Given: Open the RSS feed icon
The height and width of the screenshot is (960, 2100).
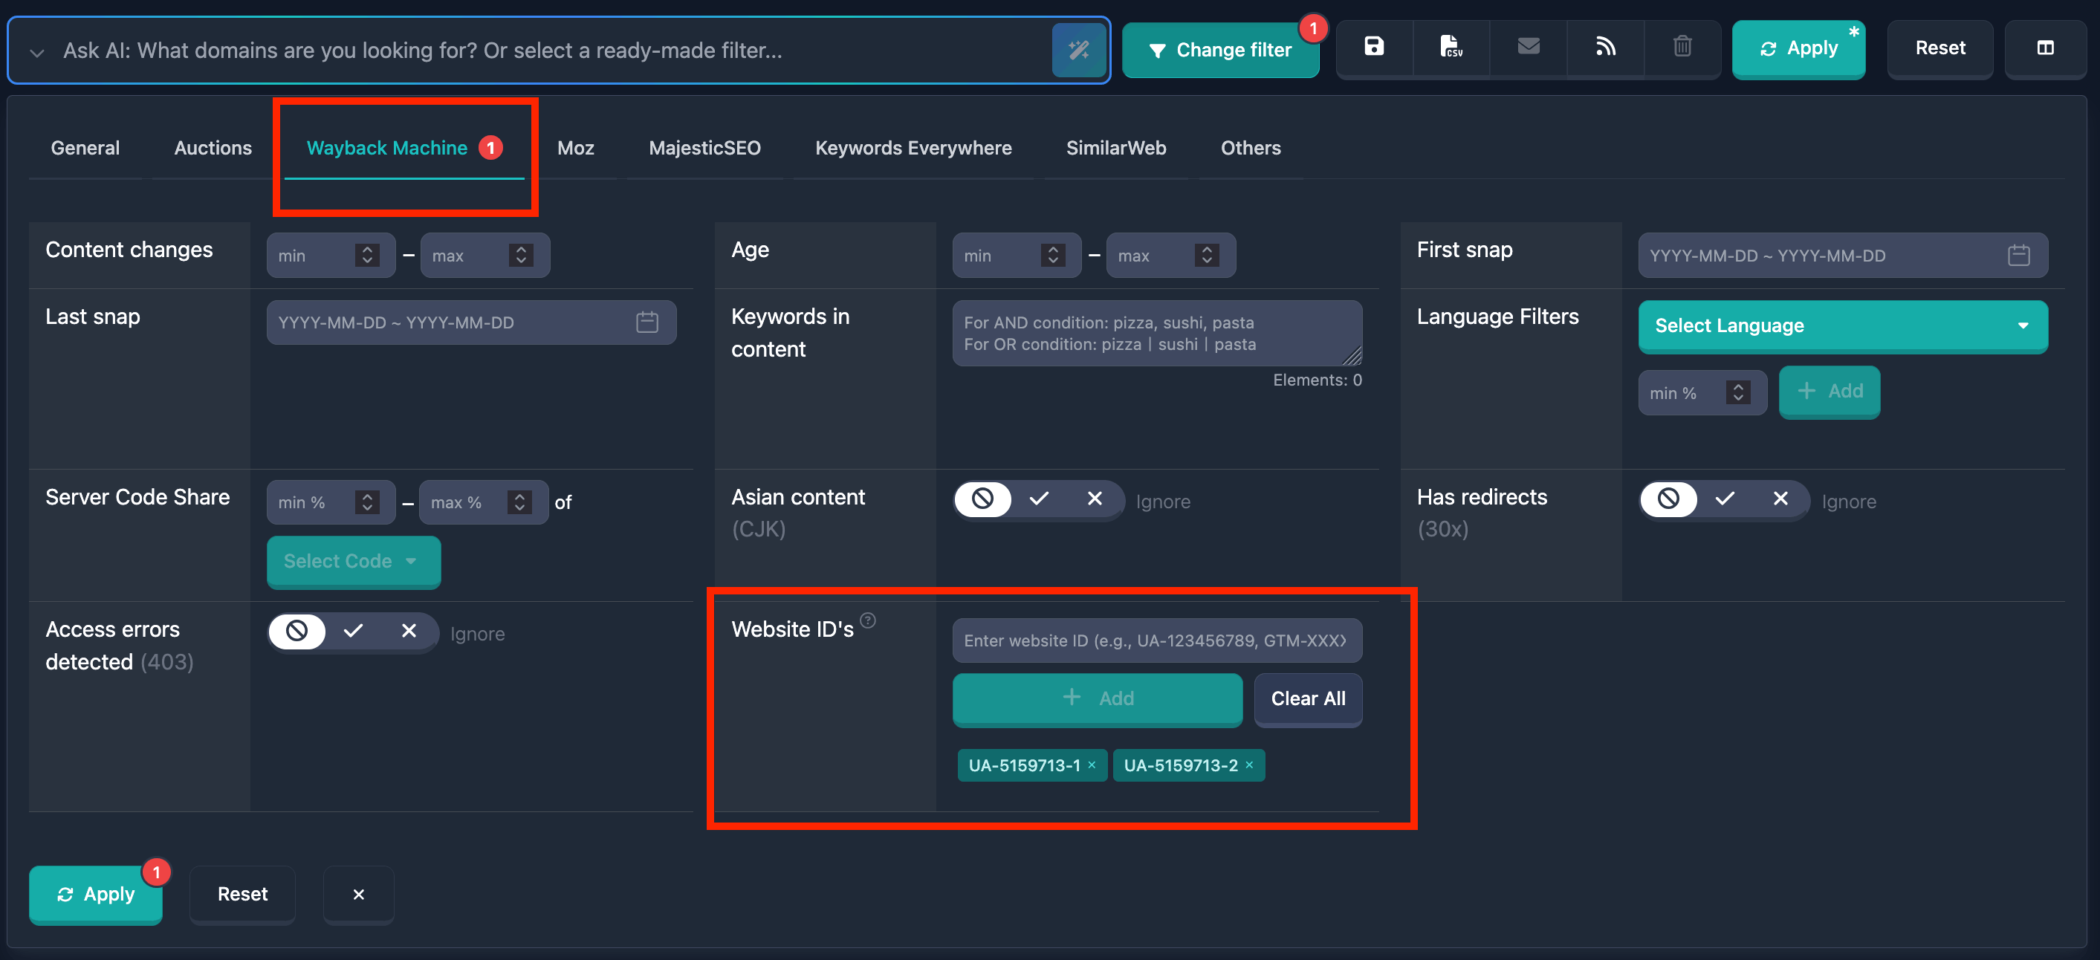Looking at the screenshot, I should 1605,48.
